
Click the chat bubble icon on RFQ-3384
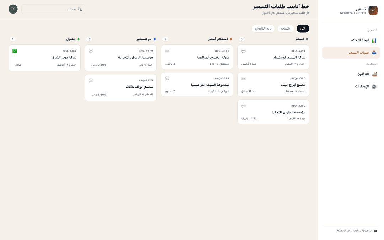[x=167, y=78]
